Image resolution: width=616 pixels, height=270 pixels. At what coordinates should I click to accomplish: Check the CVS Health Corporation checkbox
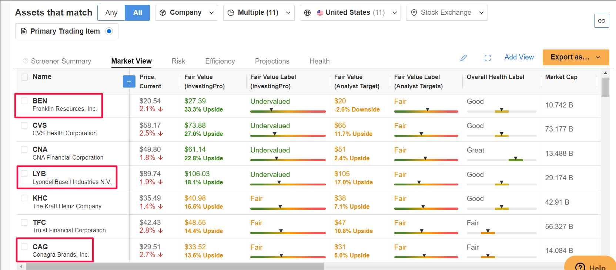coord(24,125)
